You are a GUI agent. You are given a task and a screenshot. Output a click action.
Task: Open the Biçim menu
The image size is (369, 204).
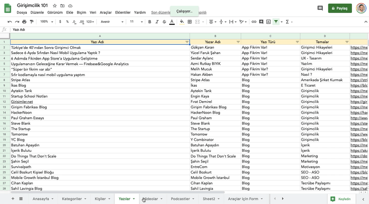pyautogui.click(x=82, y=12)
